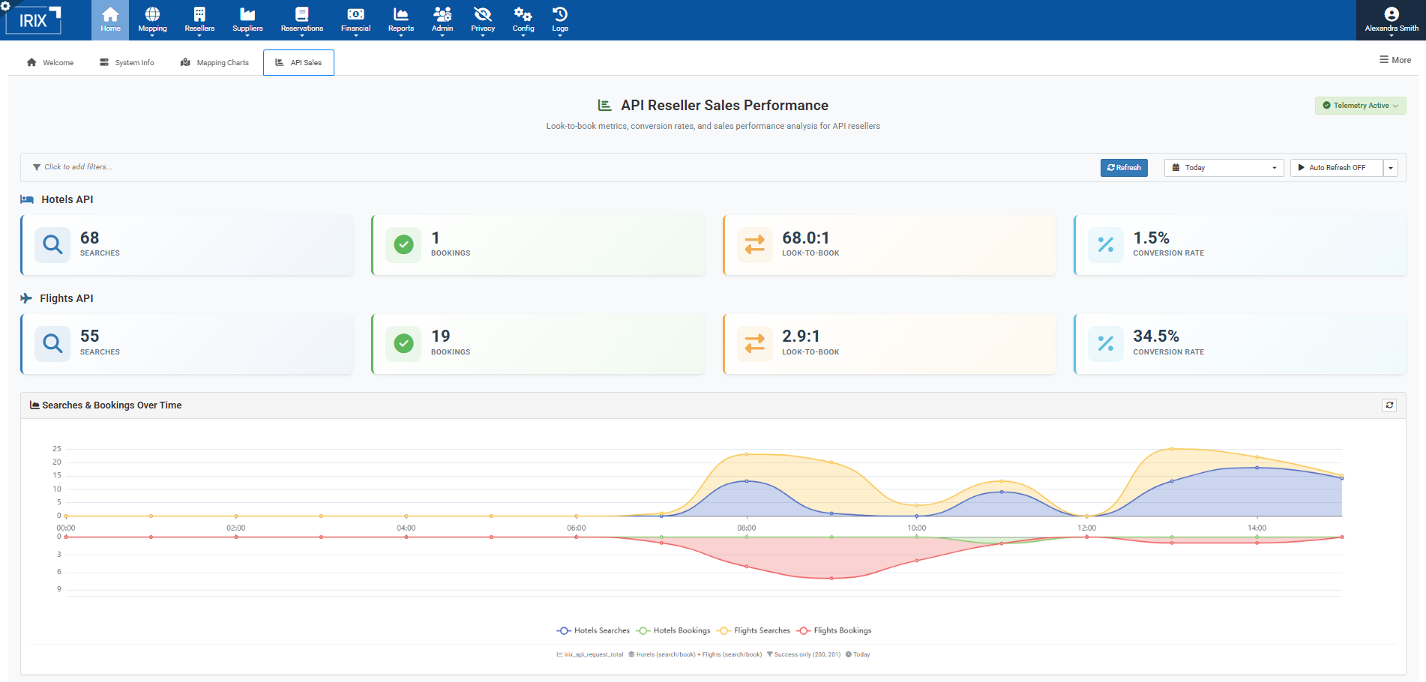Open the More menu on the right

(1395, 60)
